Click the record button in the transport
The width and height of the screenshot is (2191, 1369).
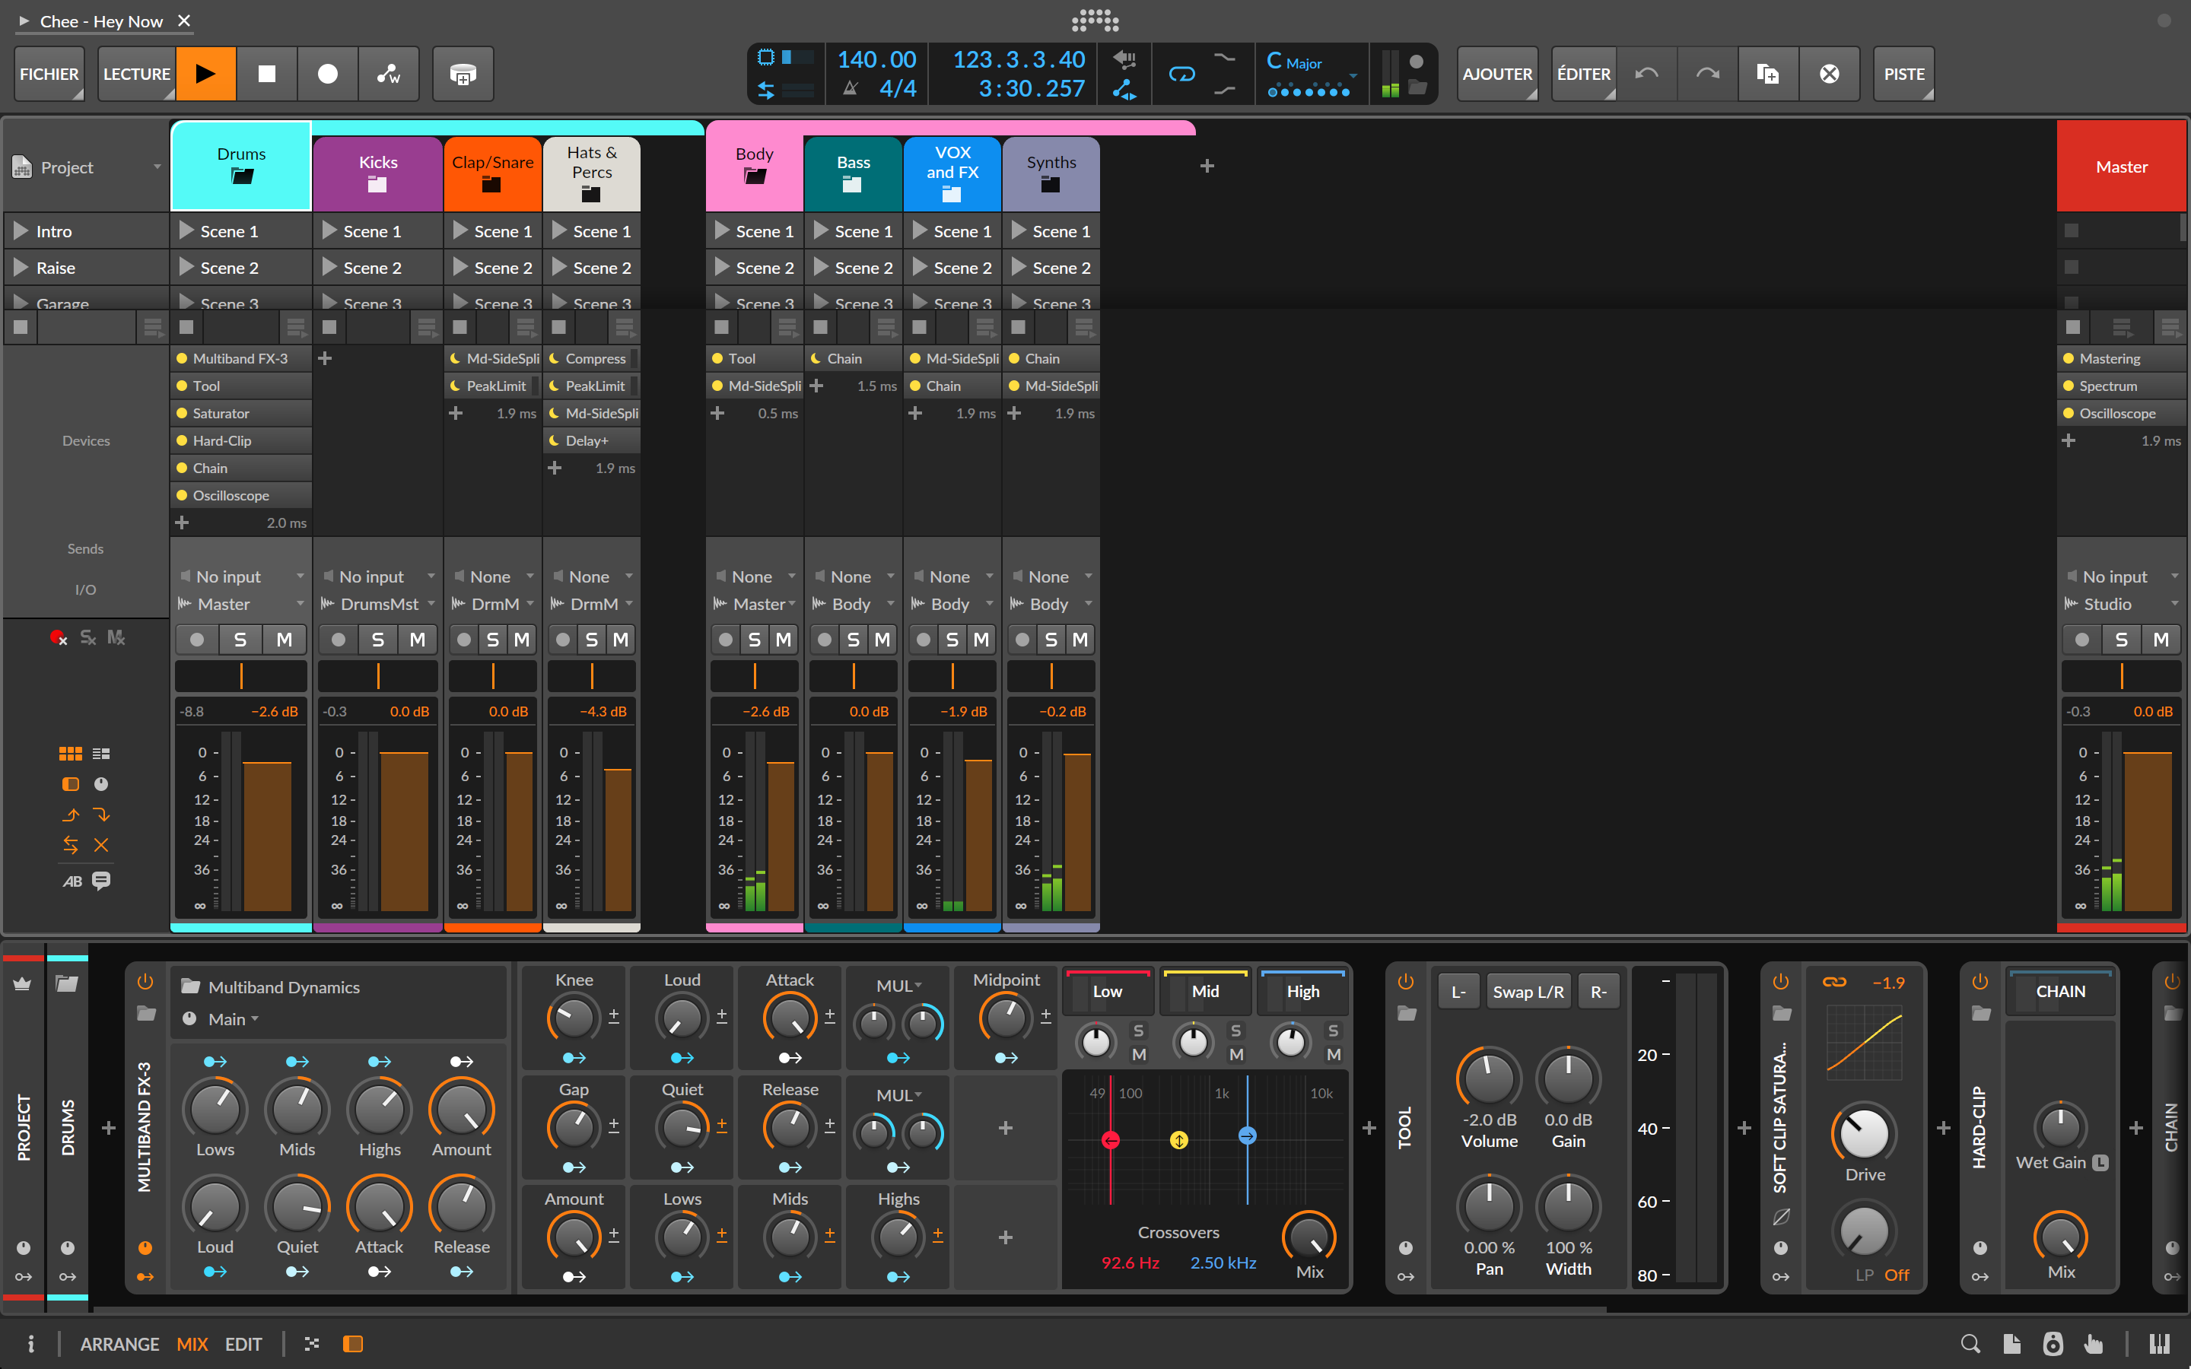click(327, 73)
